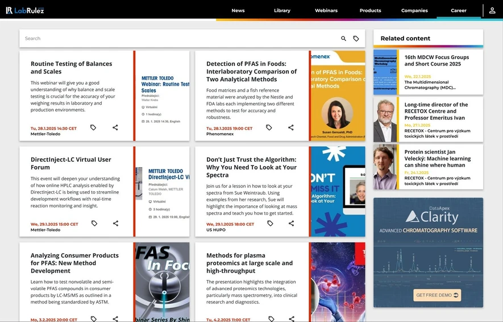Go to the Webinars section
Viewport: 503px width, 322px height.
coord(326,10)
